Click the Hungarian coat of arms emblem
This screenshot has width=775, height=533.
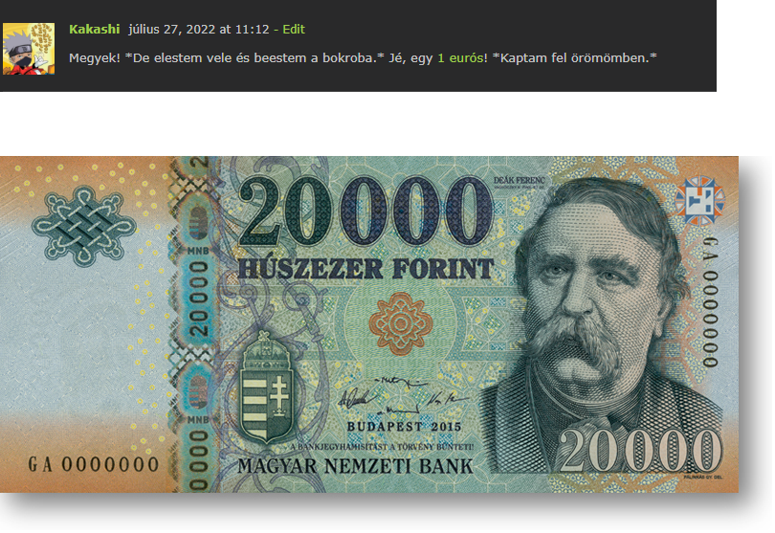click(x=266, y=388)
